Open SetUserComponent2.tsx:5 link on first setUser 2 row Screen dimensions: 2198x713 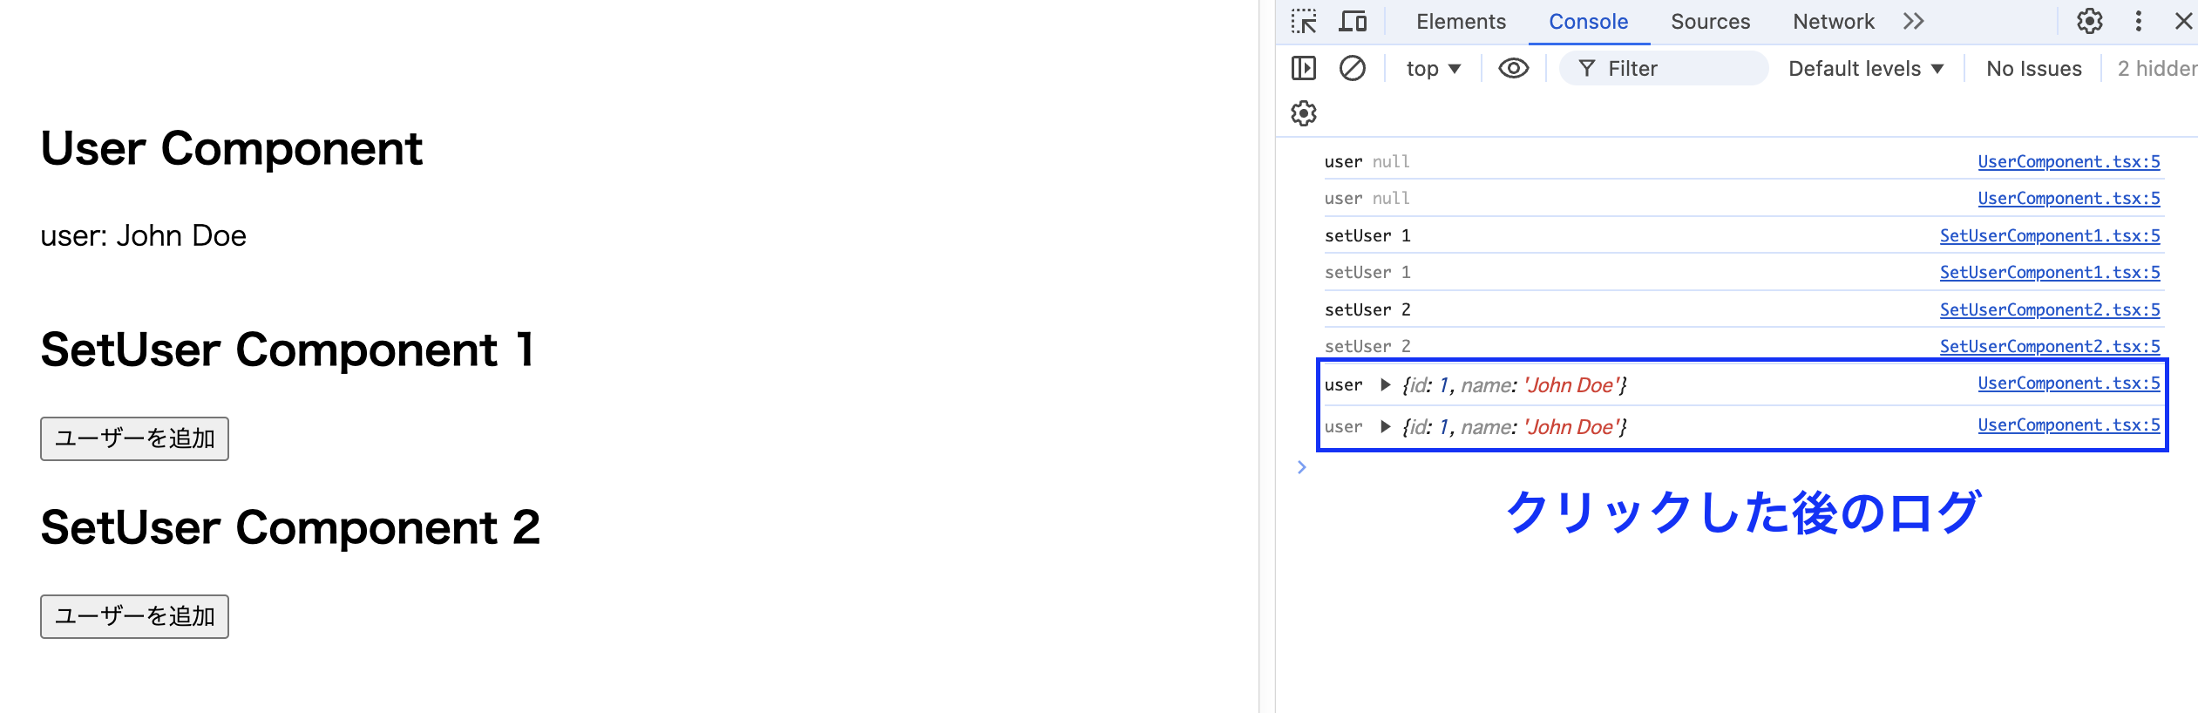[x=2050, y=309]
